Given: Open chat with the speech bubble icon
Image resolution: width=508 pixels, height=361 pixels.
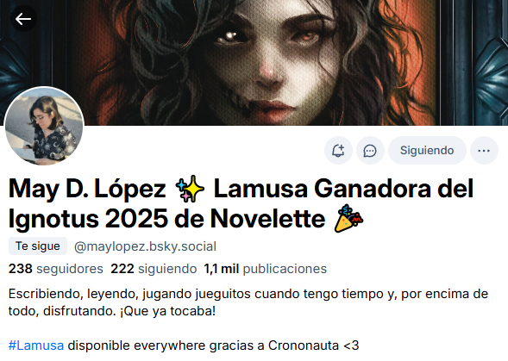Looking at the screenshot, I should tap(370, 151).
